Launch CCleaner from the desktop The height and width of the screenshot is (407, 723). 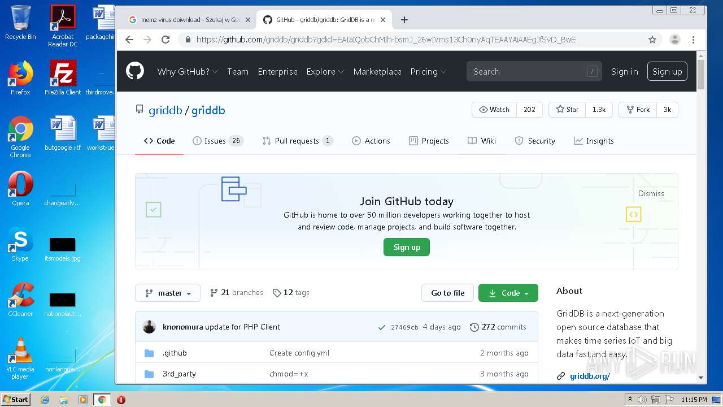click(x=20, y=300)
